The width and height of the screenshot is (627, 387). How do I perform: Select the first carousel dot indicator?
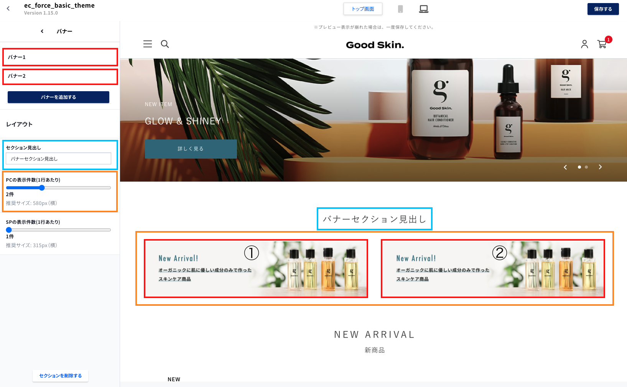579,167
